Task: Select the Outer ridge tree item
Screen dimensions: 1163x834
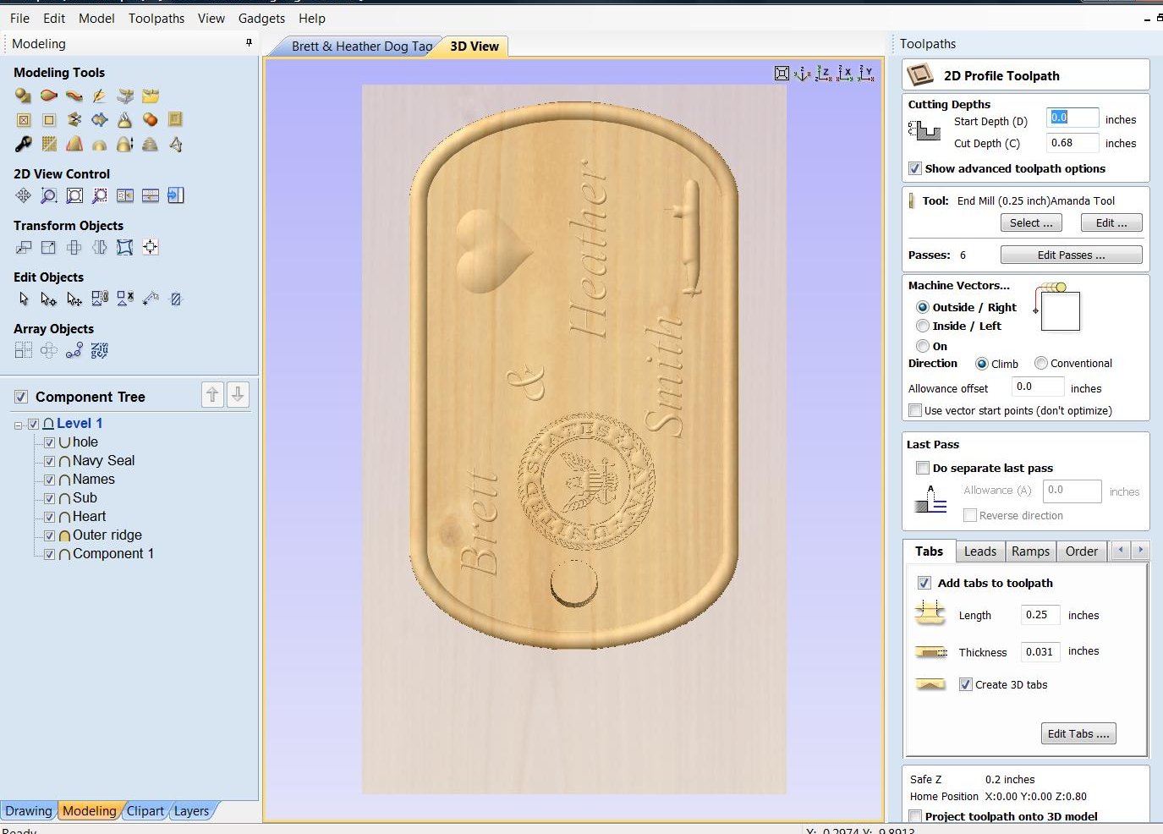Action: point(107,535)
